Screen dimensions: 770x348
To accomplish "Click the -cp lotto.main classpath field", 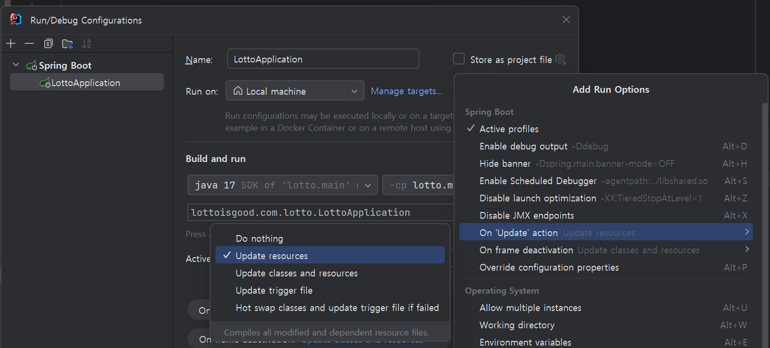I will tap(418, 185).
